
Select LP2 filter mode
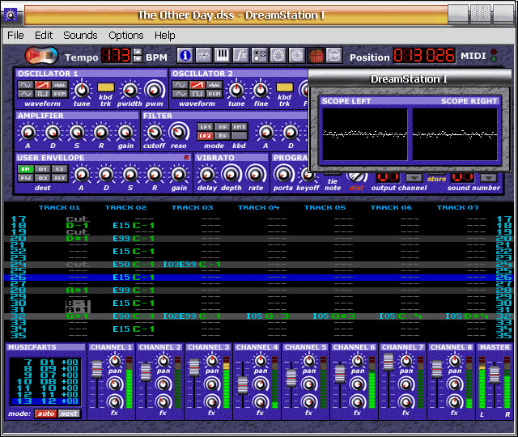coord(205,136)
